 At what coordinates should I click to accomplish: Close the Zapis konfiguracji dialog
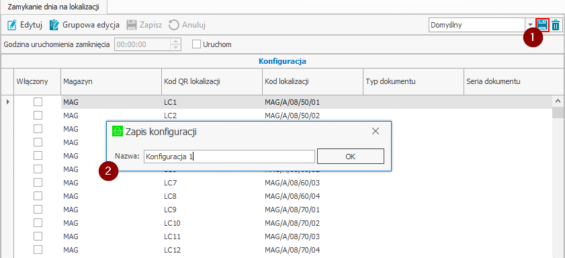click(376, 132)
